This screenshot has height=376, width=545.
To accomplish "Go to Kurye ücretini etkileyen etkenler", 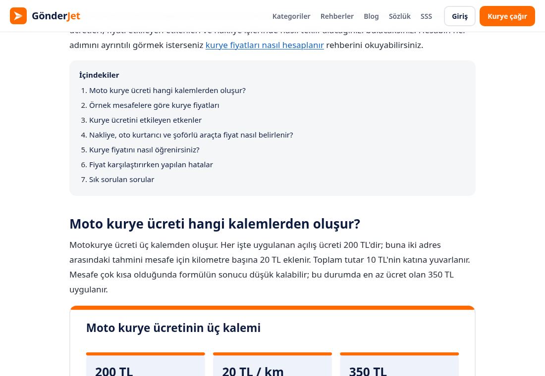I will pos(145,120).
